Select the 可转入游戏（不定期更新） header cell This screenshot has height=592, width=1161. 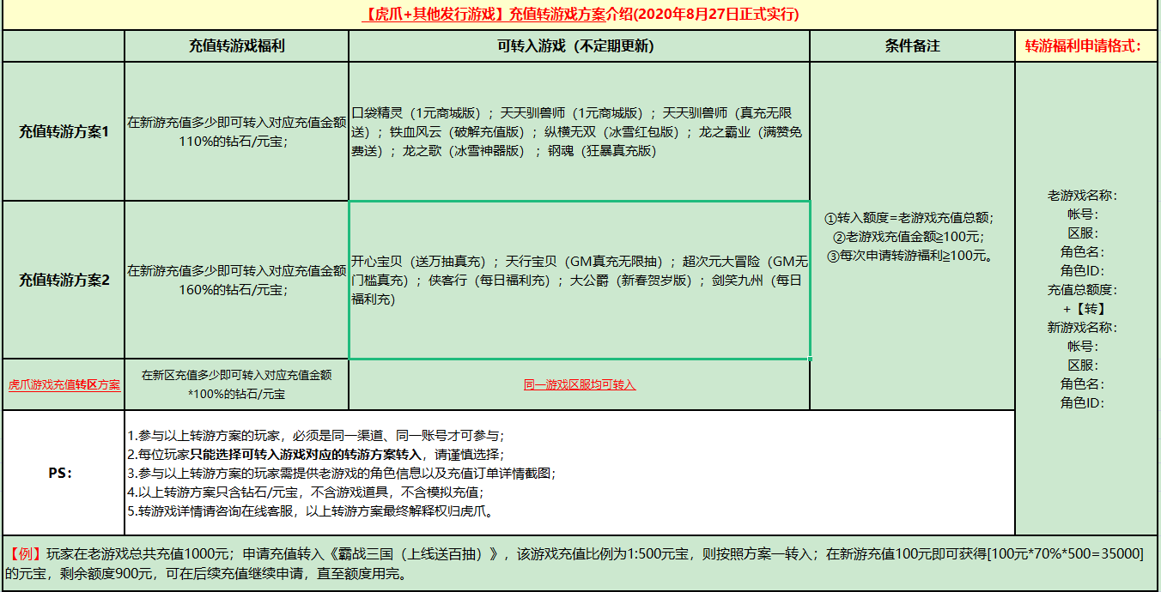pyautogui.click(x=579, y=46)
